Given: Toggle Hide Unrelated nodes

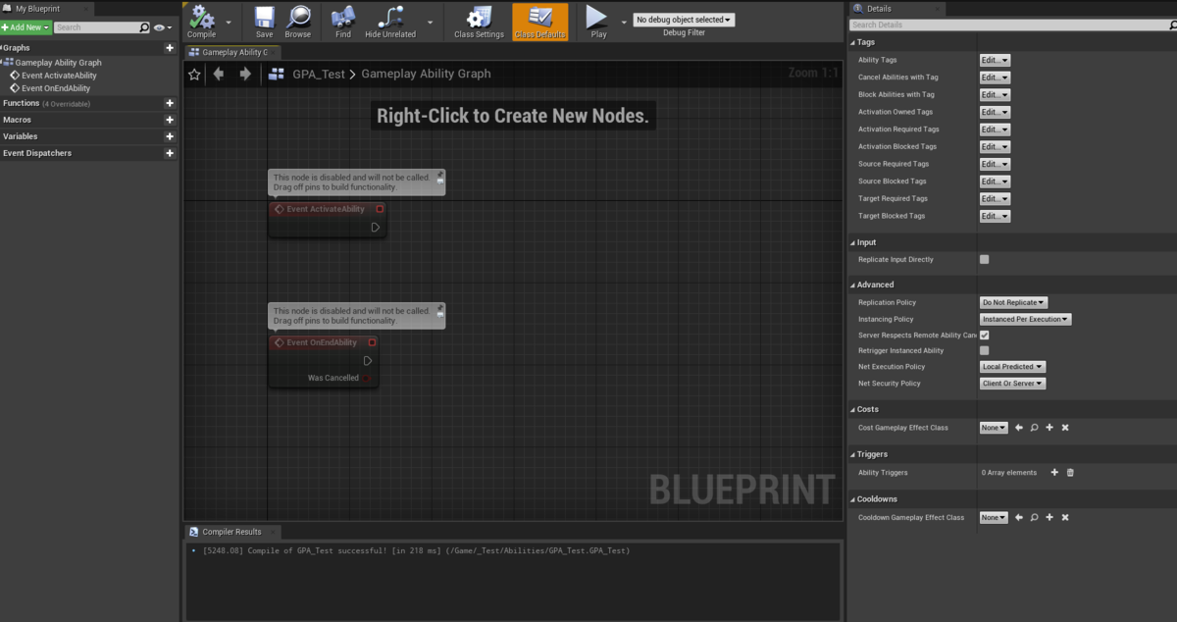Looking at the screenshot, I should [390, 22].
